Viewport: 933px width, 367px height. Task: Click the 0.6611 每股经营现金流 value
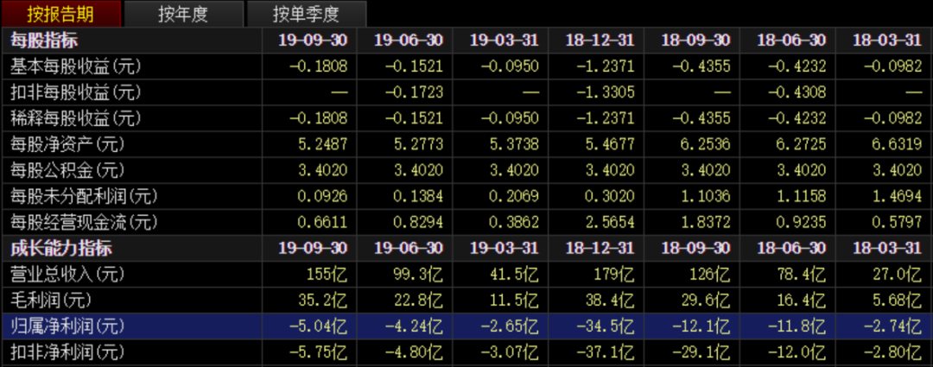click(x=322, y=223)
